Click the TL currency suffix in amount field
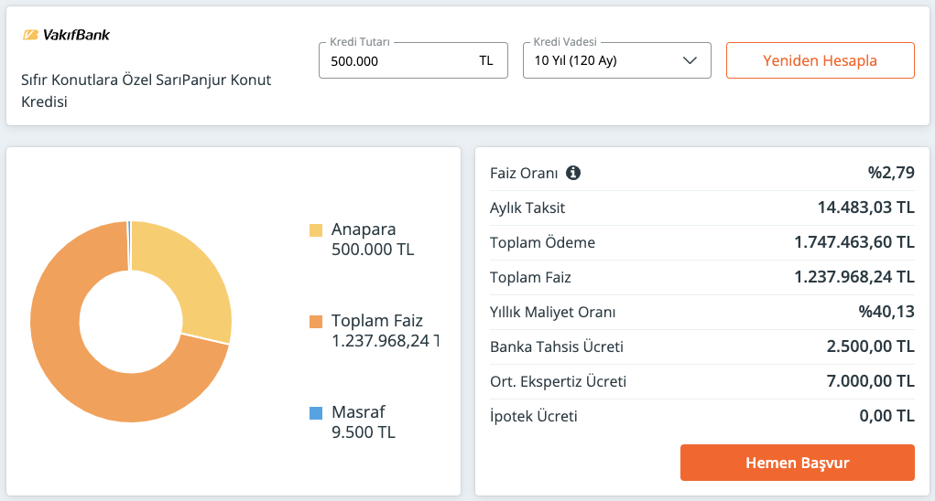 [x=486, y=60]
